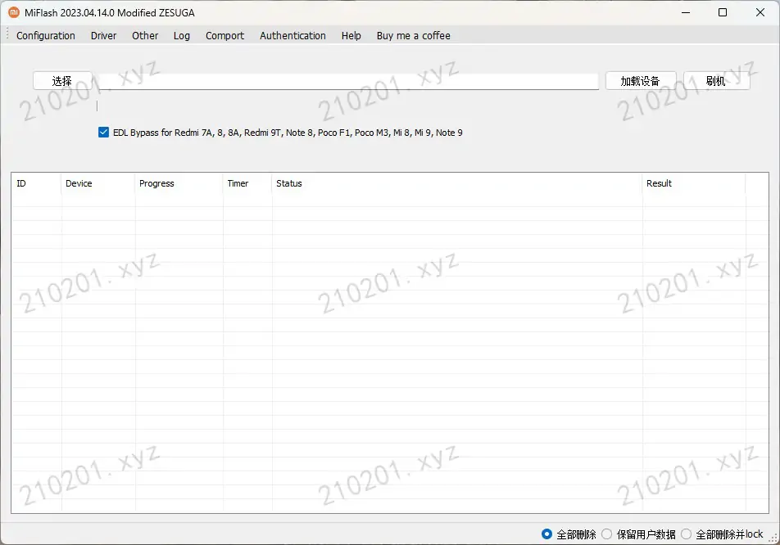The image size is (780, 545).
Task: Open the Driver menu
Action: point(103,36)
